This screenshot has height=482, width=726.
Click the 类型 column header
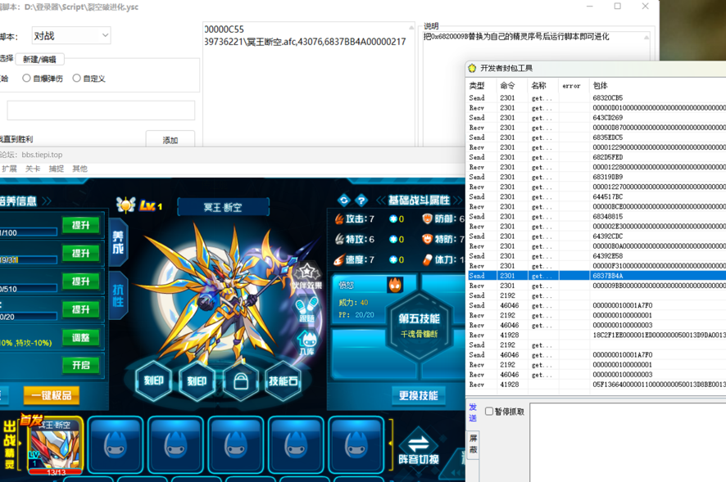pyautogui.click(x=477, y=86)
